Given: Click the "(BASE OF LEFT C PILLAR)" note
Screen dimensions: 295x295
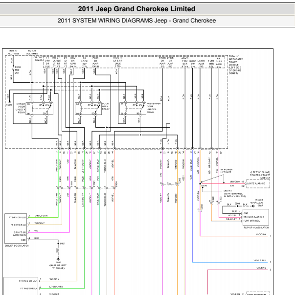Looking at the screenshot, I should [58, 267].
